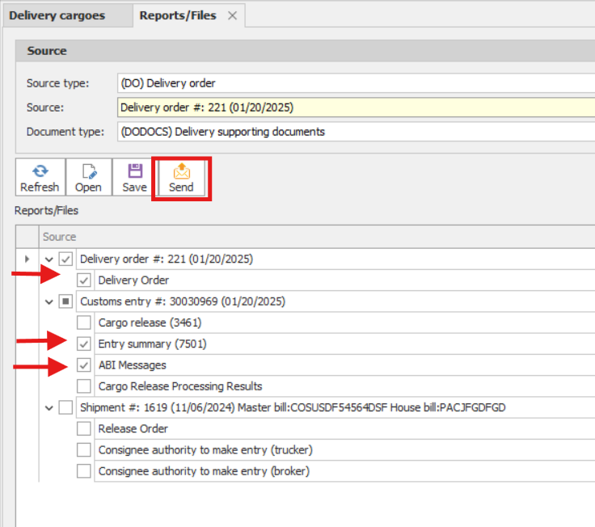Tick the Consignee authority (broker) checkbox

[84, 471]
